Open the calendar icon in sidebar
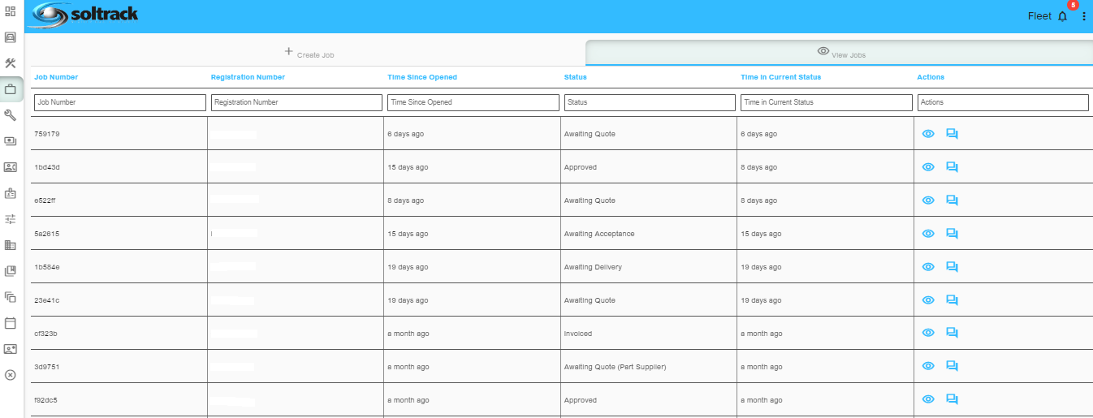The image size is (1093, 418). click(11, 323)
